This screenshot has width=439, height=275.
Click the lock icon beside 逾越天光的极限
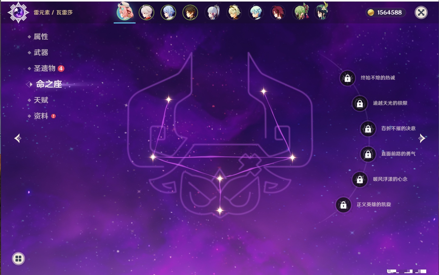(360, 103)
